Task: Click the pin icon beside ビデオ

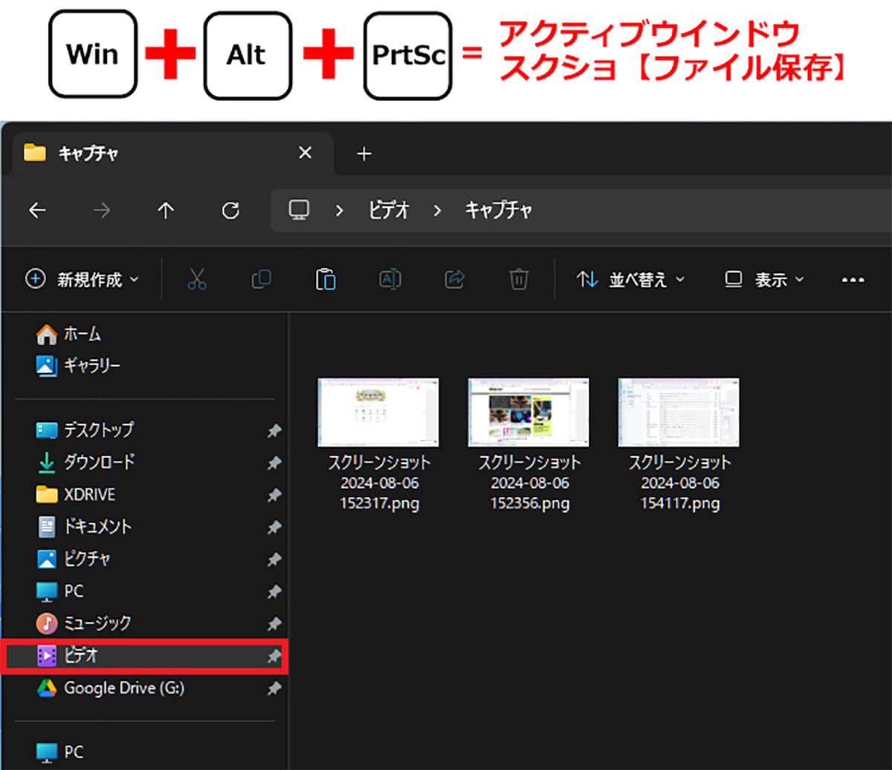Action: 274,656
